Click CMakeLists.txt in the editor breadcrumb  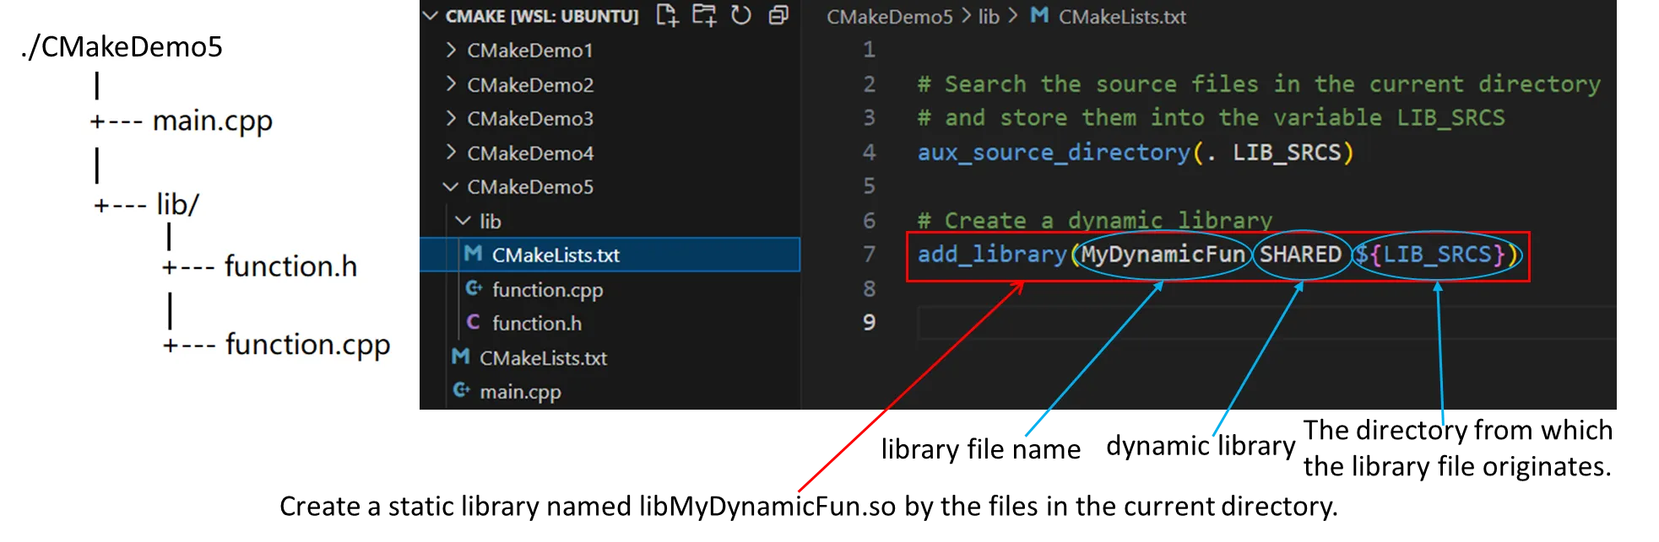tap(1122, 17)
